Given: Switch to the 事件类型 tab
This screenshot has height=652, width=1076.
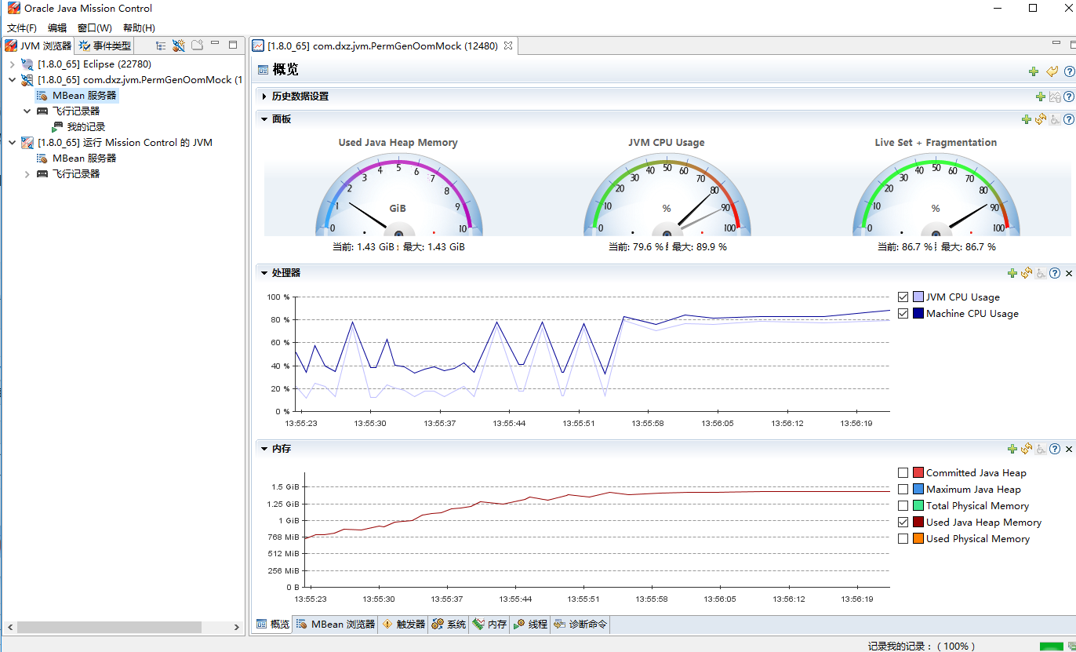Looking at the screenshot, I should point(105,46).
